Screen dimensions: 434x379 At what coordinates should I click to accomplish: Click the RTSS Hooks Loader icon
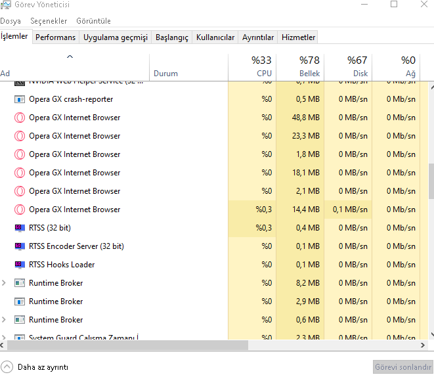pos(20,265)
